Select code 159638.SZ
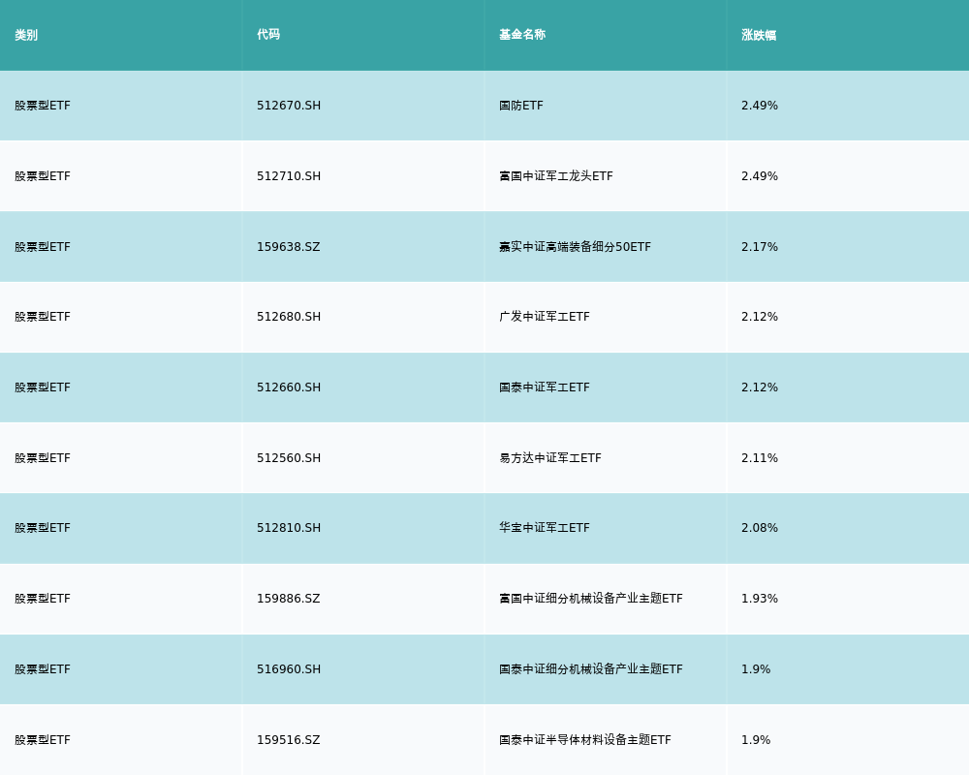This screenshot has width=969, height=775. 289,247
